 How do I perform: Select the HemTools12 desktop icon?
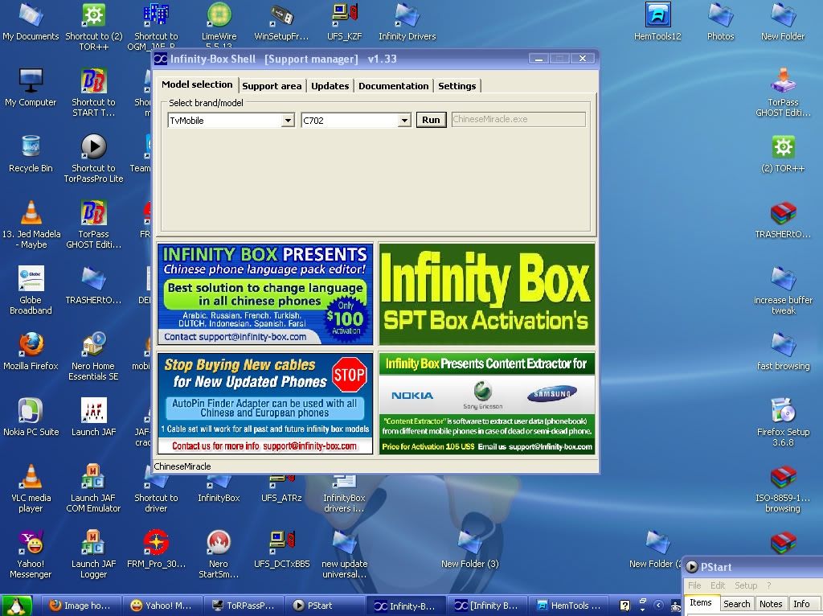coord(657,21)
